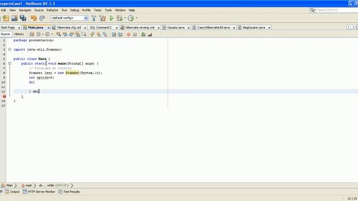Toggle Highlight Search in editor toolbar
This screenshot has height=201, width=358.
78,34
